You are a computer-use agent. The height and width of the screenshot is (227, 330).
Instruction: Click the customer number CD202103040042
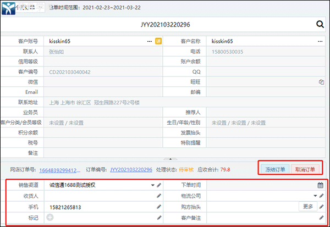[70, 72]
